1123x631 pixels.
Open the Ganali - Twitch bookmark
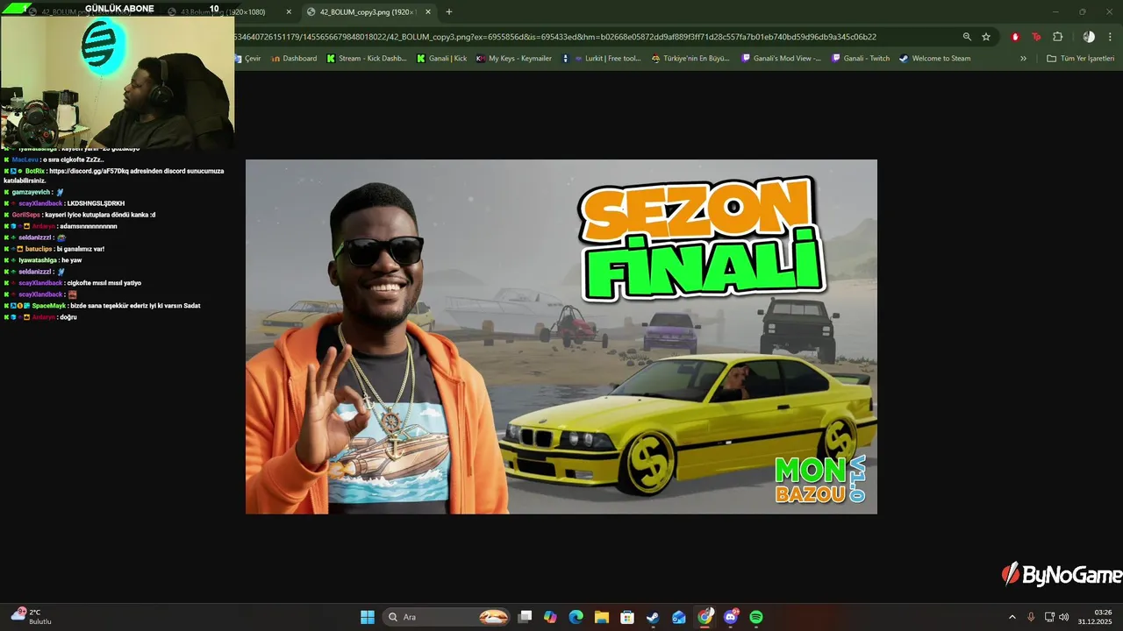click(x=861, y=59)
